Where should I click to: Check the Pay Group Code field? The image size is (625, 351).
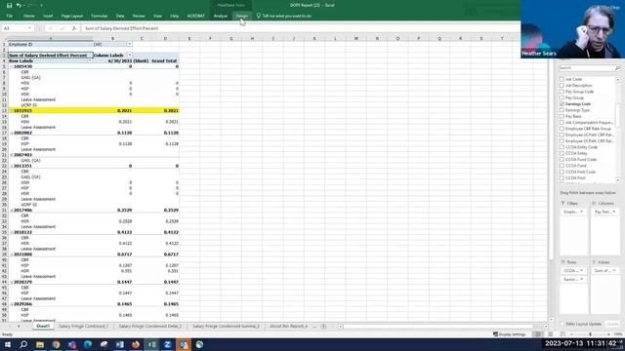562,92
